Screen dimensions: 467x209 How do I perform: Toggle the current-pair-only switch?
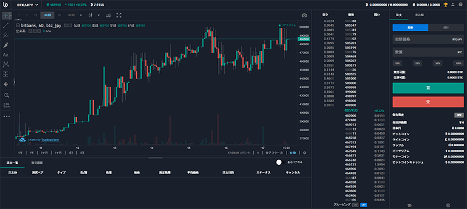[x=281, y=162]
